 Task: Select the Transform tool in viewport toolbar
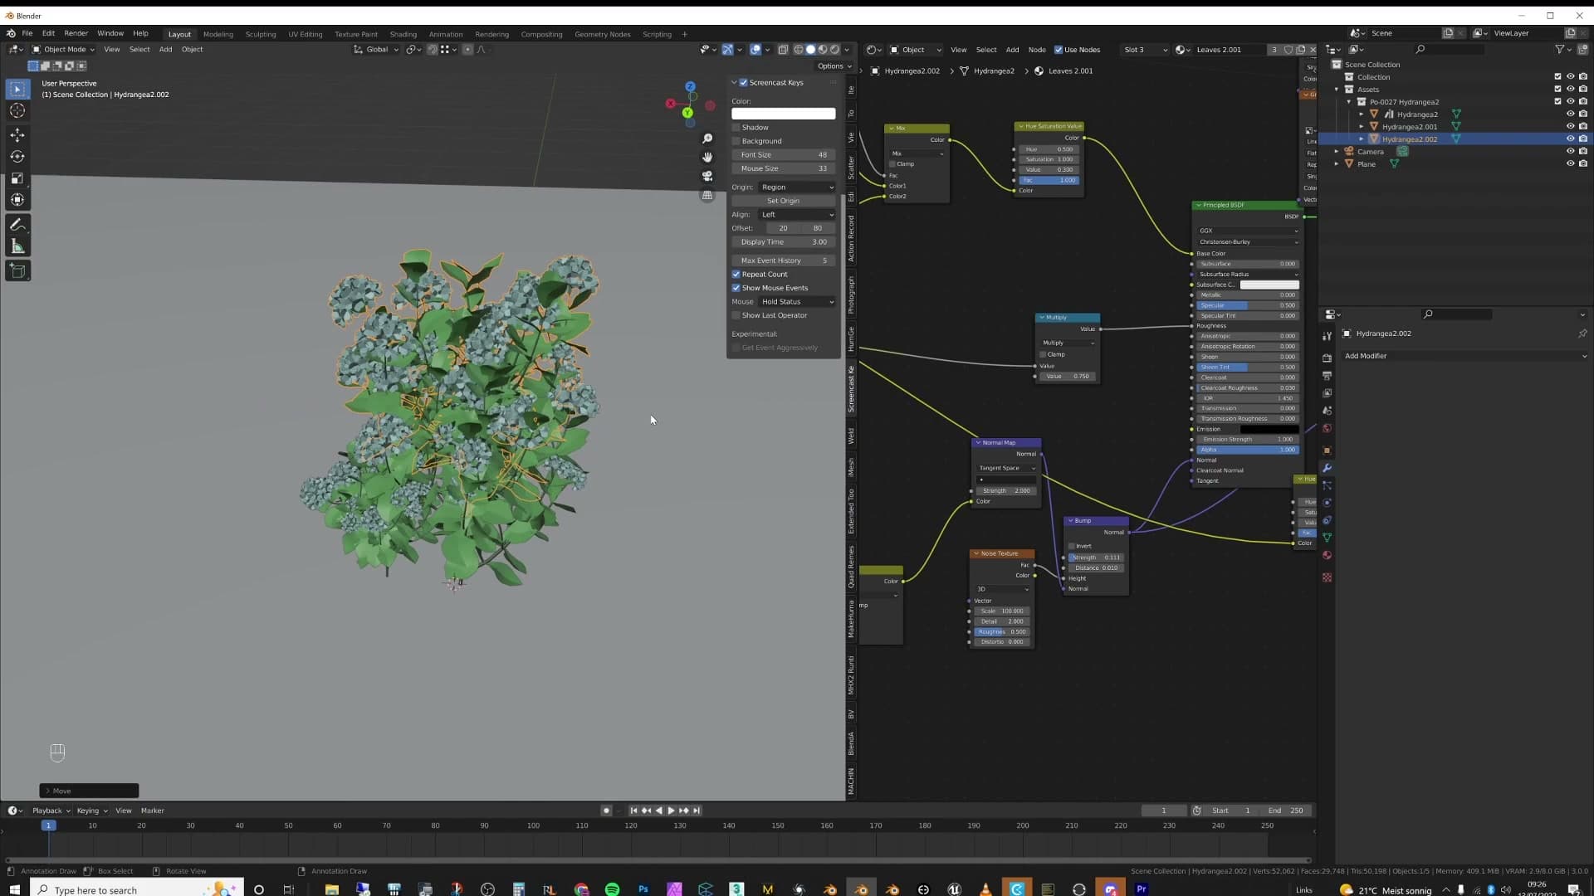[x=17, y=200]
